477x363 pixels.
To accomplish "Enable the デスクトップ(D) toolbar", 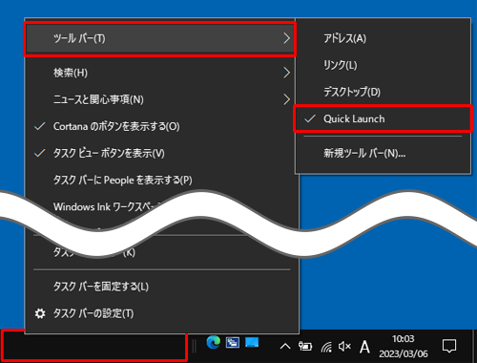I will tap(383, 92).
